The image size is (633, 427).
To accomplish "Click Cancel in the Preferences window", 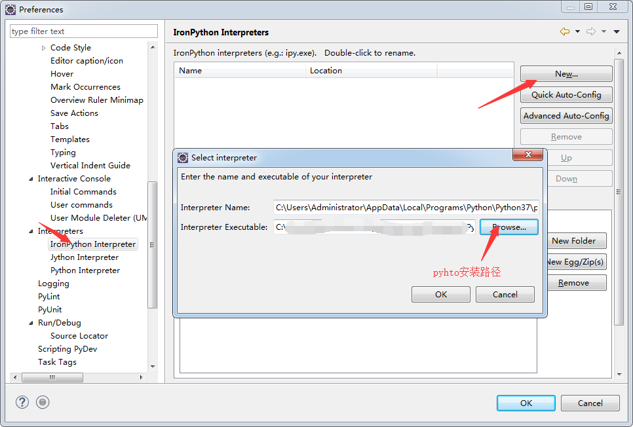I will click(590, 403).
